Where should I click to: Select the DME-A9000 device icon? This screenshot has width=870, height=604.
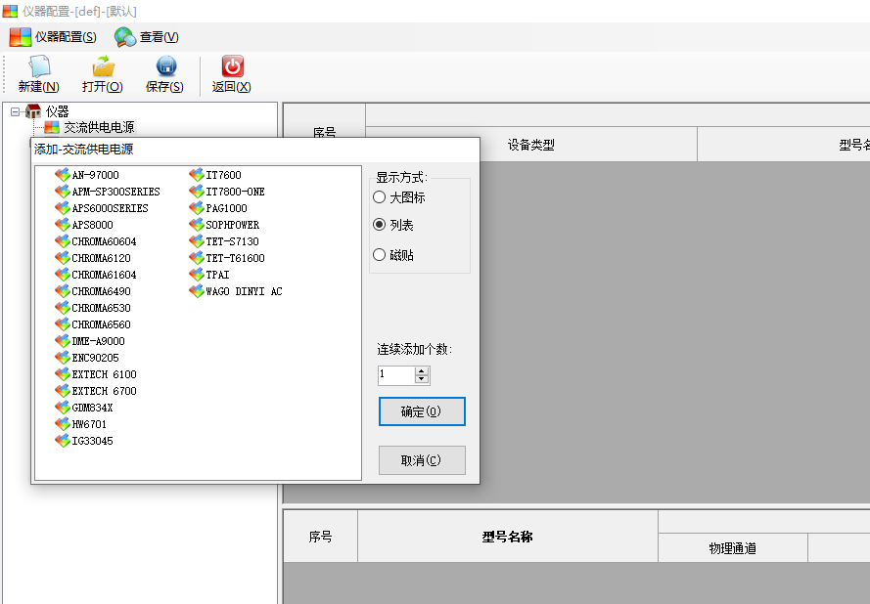[63, 341]
